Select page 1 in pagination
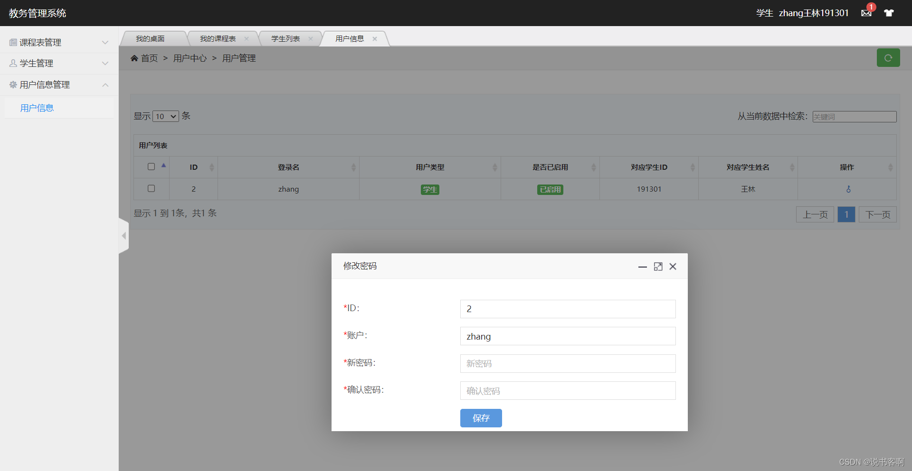 [x=846, y=214]
